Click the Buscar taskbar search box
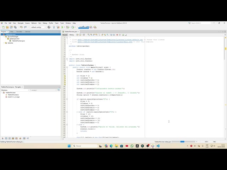 [85, 146]
